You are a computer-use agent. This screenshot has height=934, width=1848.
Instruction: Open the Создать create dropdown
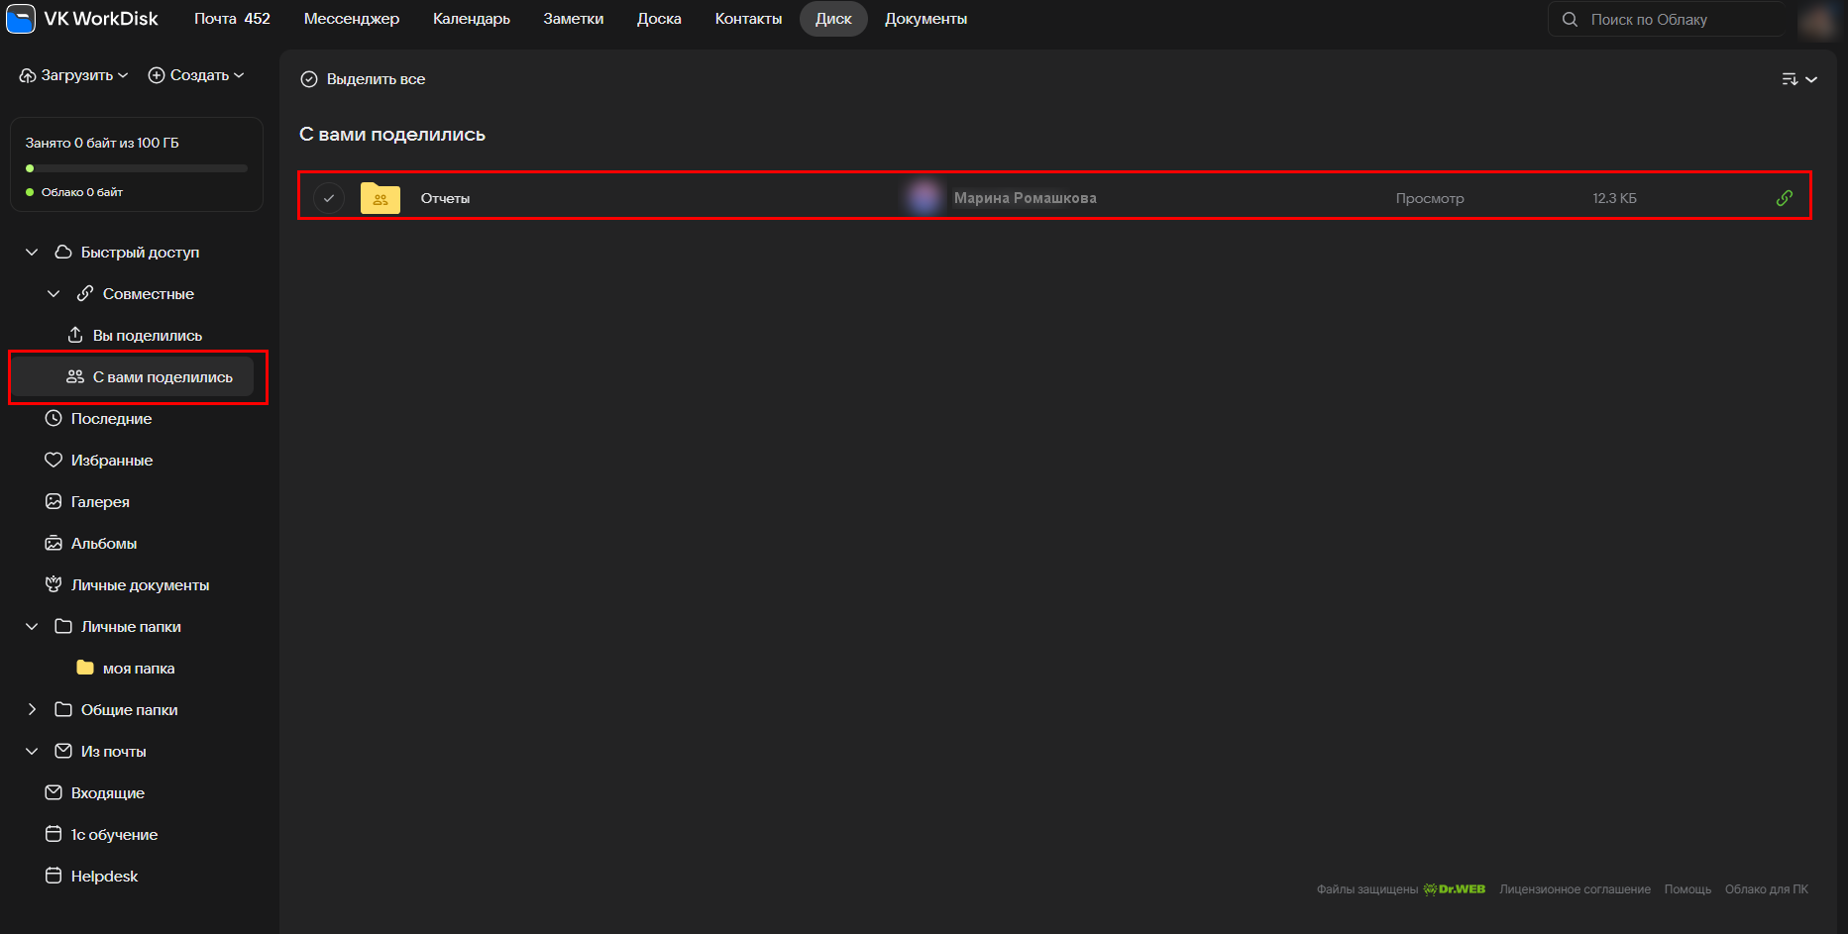(196, 75)
